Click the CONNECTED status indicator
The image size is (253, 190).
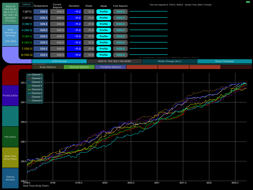click(26, 5)
